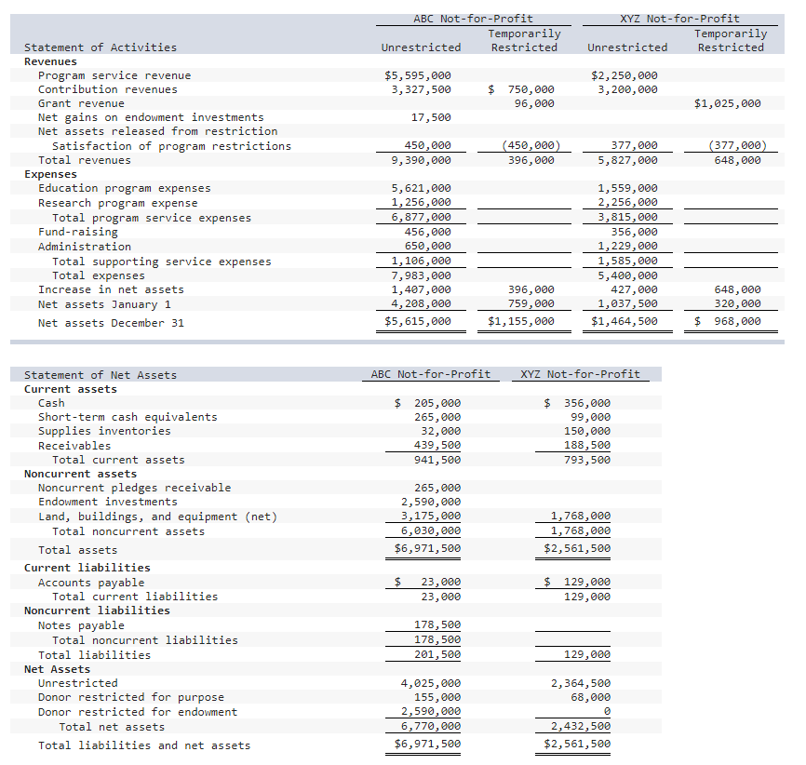
Task: Select 'Net assets January 1' label
Action: (x=104, y=304)
